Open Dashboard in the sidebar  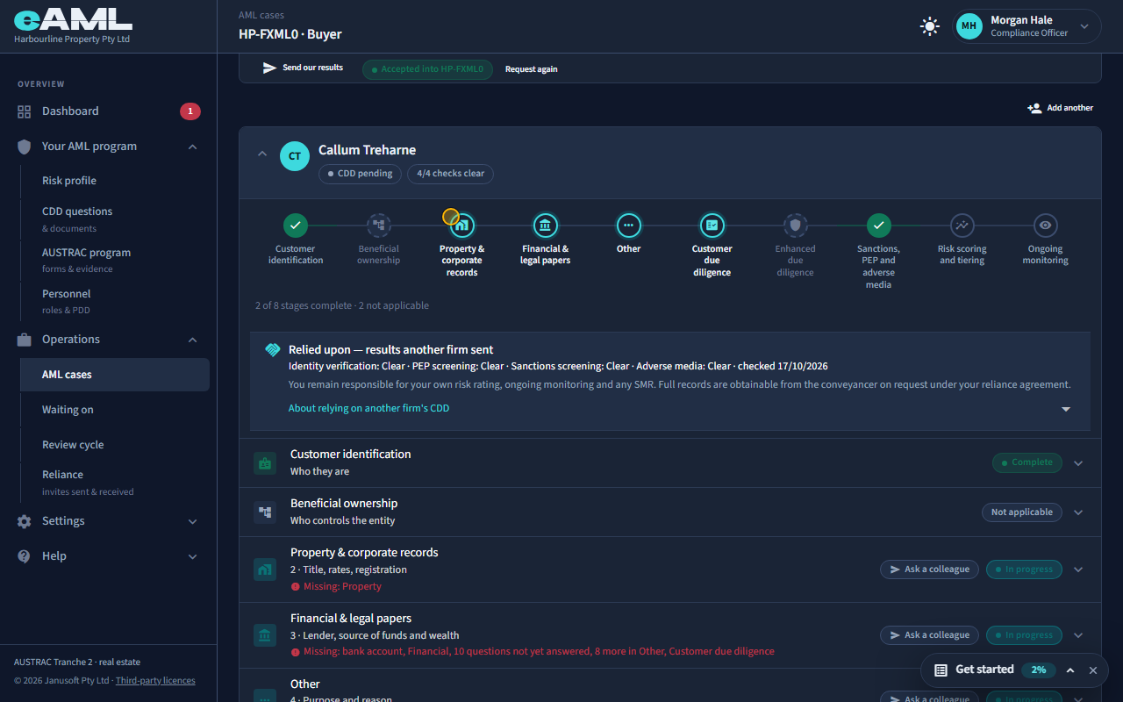tap(109, 111)
